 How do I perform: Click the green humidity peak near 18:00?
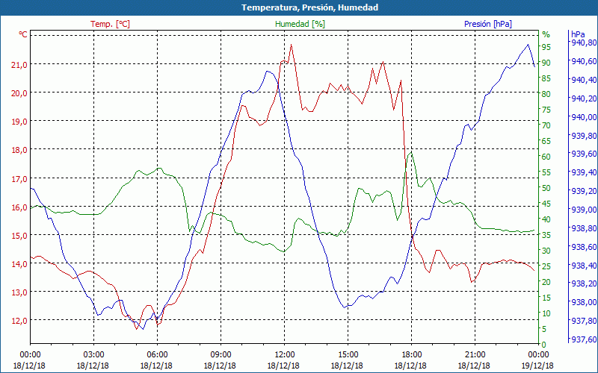[x=411, y=153]
